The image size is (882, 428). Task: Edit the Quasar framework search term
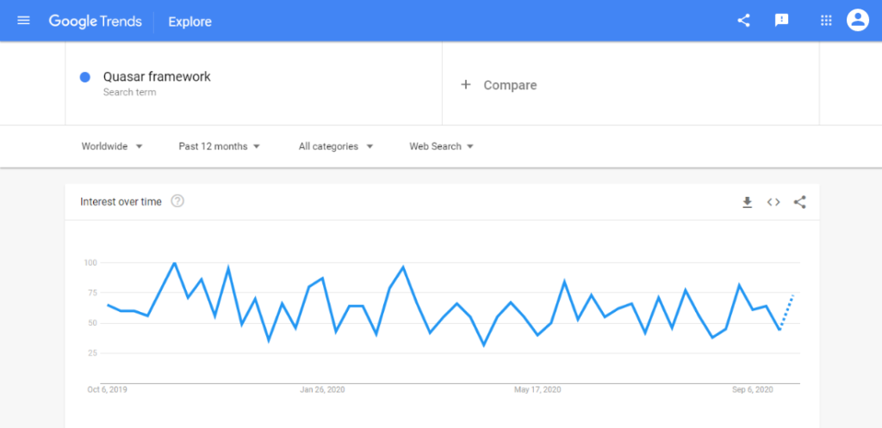(157, 77)
